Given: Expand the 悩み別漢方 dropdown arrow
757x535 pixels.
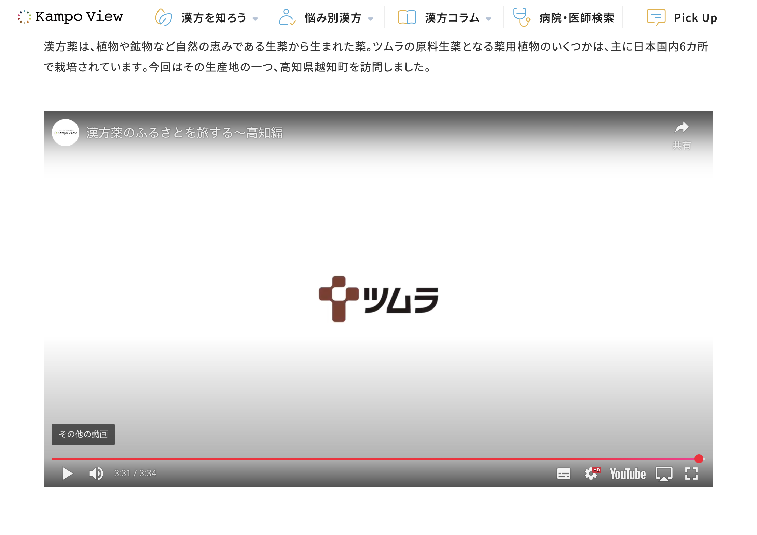Looking at the screenshot, I should 371,19.
